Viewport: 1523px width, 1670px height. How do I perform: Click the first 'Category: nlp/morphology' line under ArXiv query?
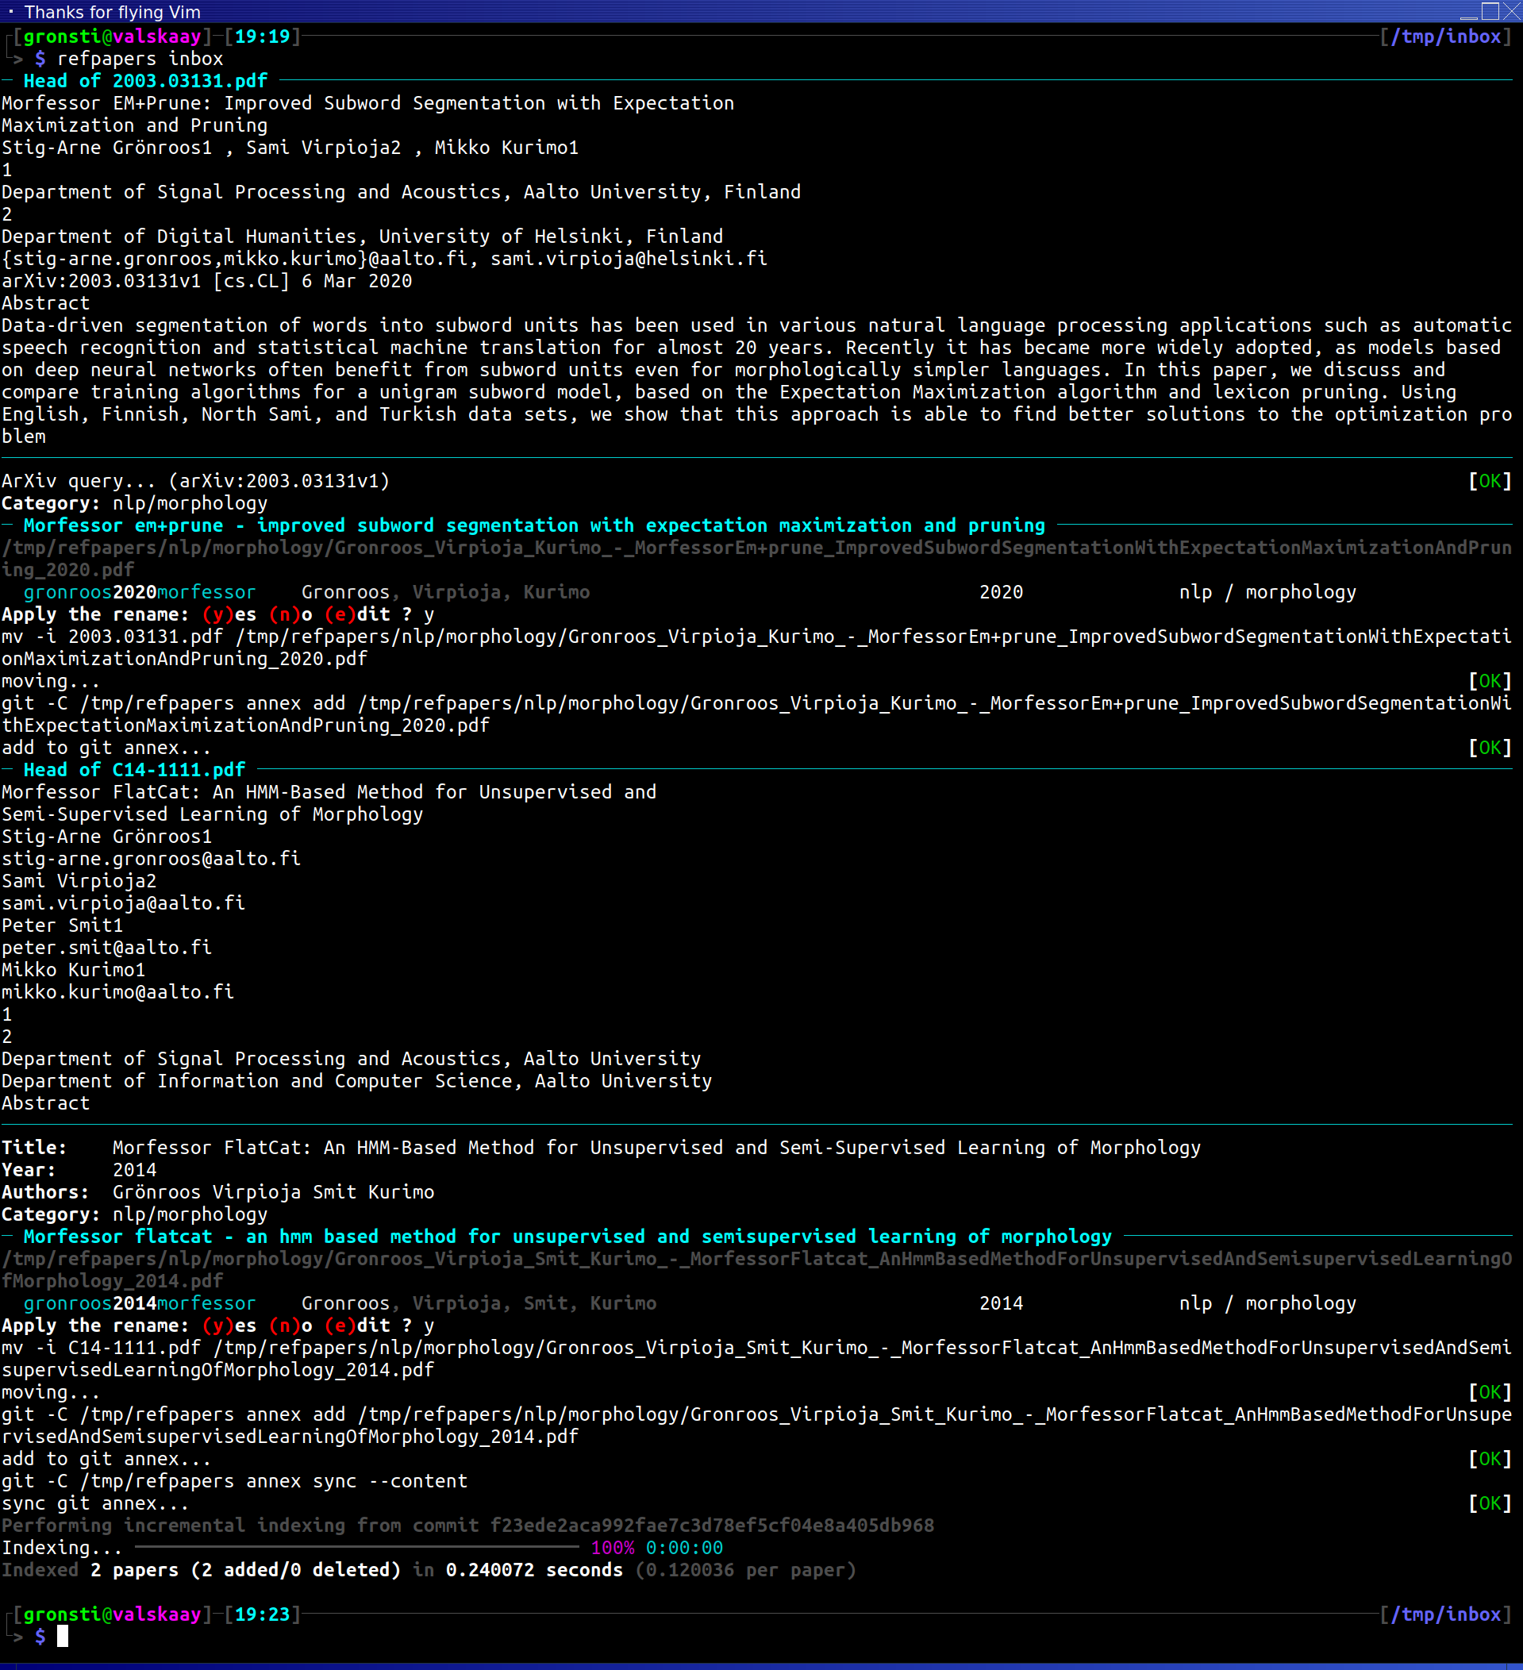click(134, 502)
